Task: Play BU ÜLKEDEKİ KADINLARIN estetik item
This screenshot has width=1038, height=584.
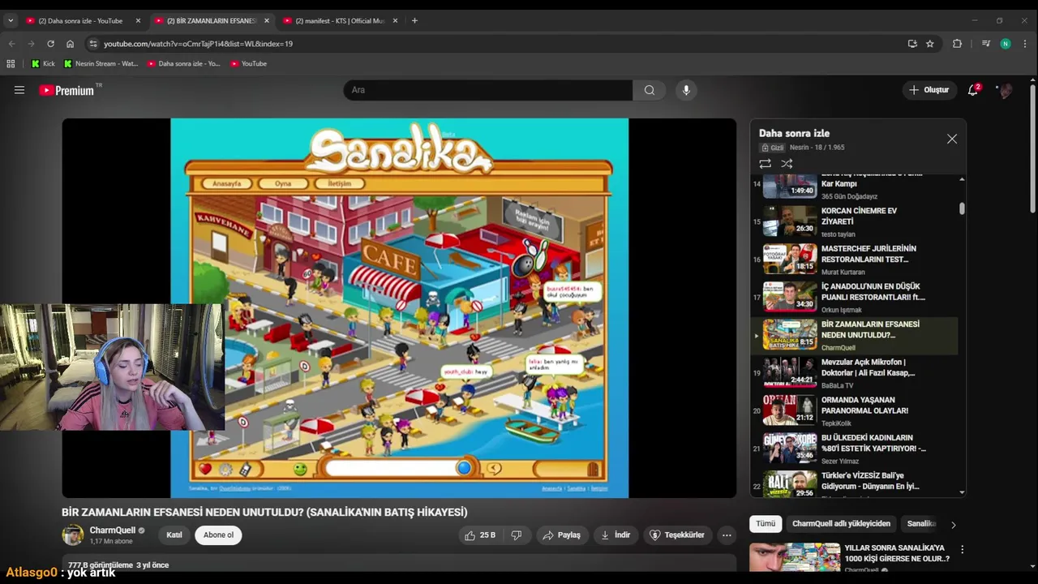Action: tap(856, 448)
